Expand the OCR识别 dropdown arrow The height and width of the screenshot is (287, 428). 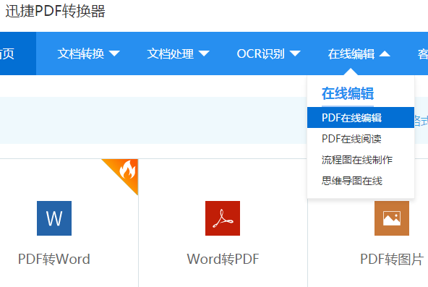(x=295, y=53)
